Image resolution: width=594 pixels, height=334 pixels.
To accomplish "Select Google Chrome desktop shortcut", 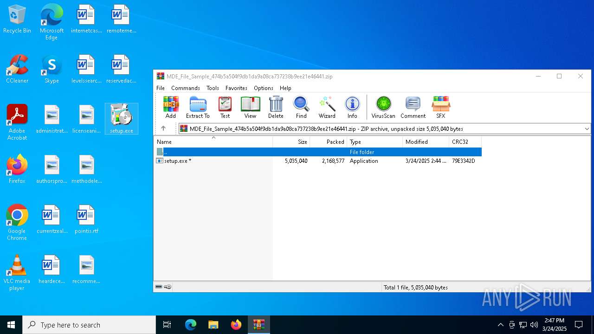I will coord(17,223).
